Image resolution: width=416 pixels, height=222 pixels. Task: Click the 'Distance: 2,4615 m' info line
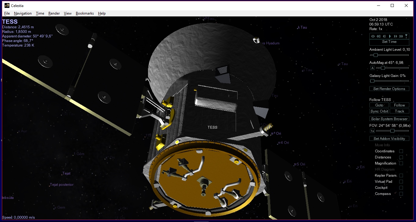[x=18, y=27]
